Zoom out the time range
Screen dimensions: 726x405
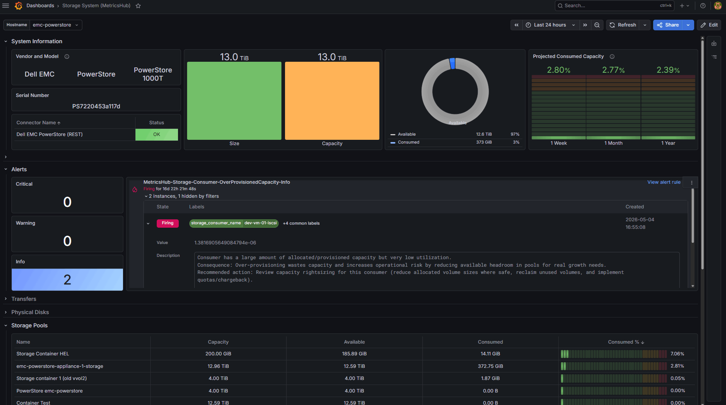[597, 25]
